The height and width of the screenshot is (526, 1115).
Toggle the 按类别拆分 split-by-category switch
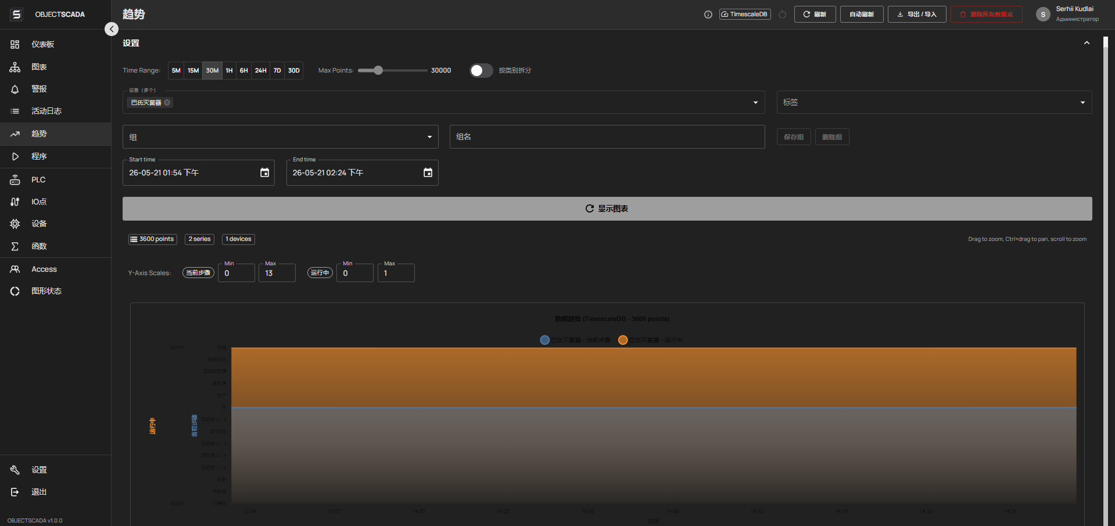(481, 70)
